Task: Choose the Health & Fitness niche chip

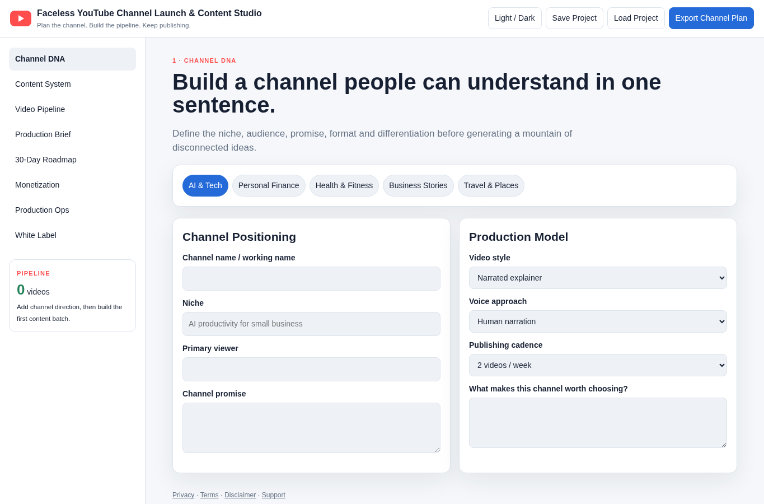Action: click(344, 185)
